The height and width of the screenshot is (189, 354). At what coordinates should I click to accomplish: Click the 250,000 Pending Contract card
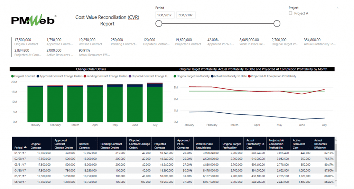pyautogui.click(x=124, y=42)
